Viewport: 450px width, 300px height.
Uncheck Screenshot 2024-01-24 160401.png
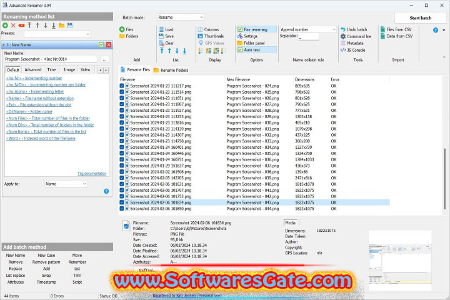point(122,147)
